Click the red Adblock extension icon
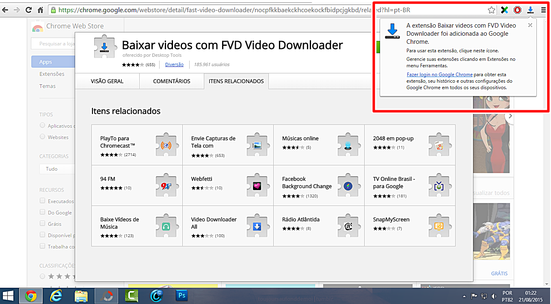Image resolution: width=551 pixels, height=304 pixels. click(x=517, y=10)
